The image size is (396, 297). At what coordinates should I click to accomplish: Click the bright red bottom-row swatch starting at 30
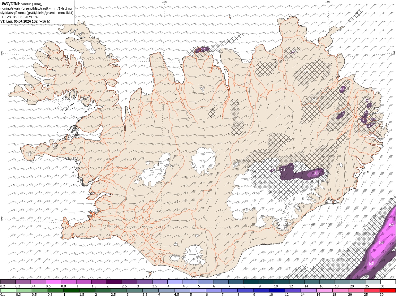pos(388,291)
